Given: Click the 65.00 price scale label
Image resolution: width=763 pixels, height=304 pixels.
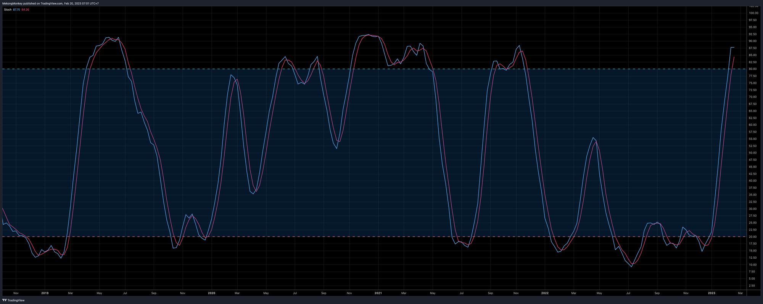Looking at the screenshot, I should click(x=753, y=111).
